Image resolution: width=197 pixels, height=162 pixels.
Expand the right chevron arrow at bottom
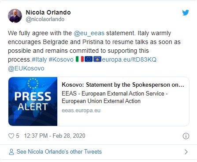[186, 152]
